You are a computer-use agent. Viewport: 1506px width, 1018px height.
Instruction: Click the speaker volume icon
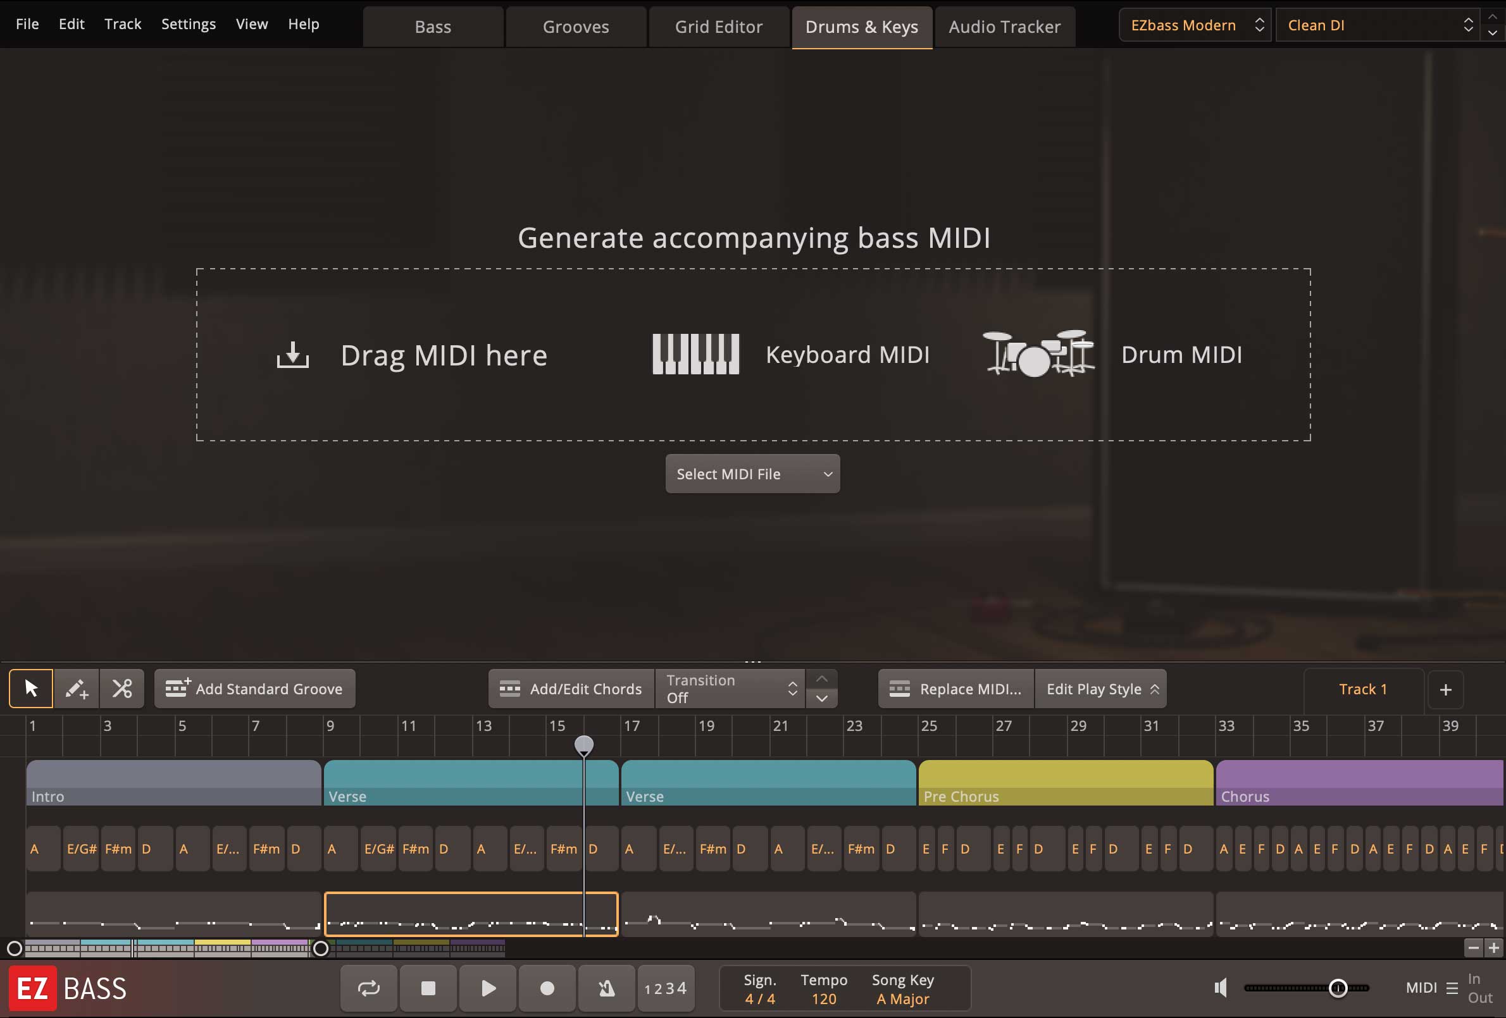click(1221, 988)
